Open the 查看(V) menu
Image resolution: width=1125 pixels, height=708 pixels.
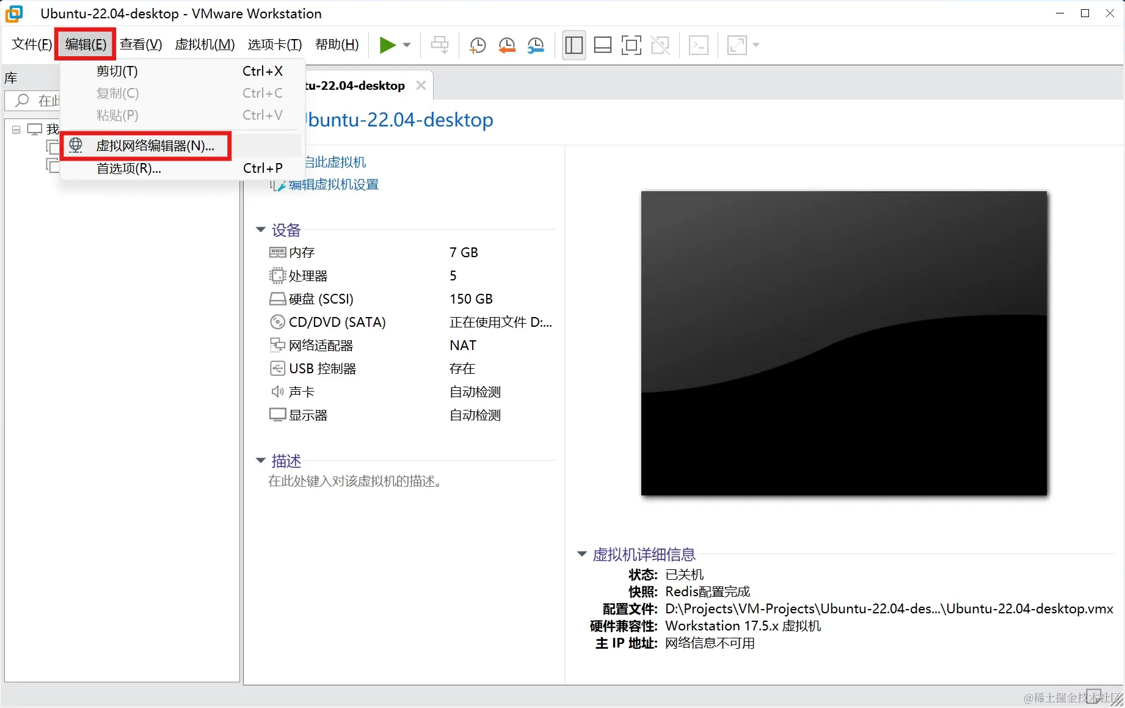pyautogui.click(x=141, y=44)
